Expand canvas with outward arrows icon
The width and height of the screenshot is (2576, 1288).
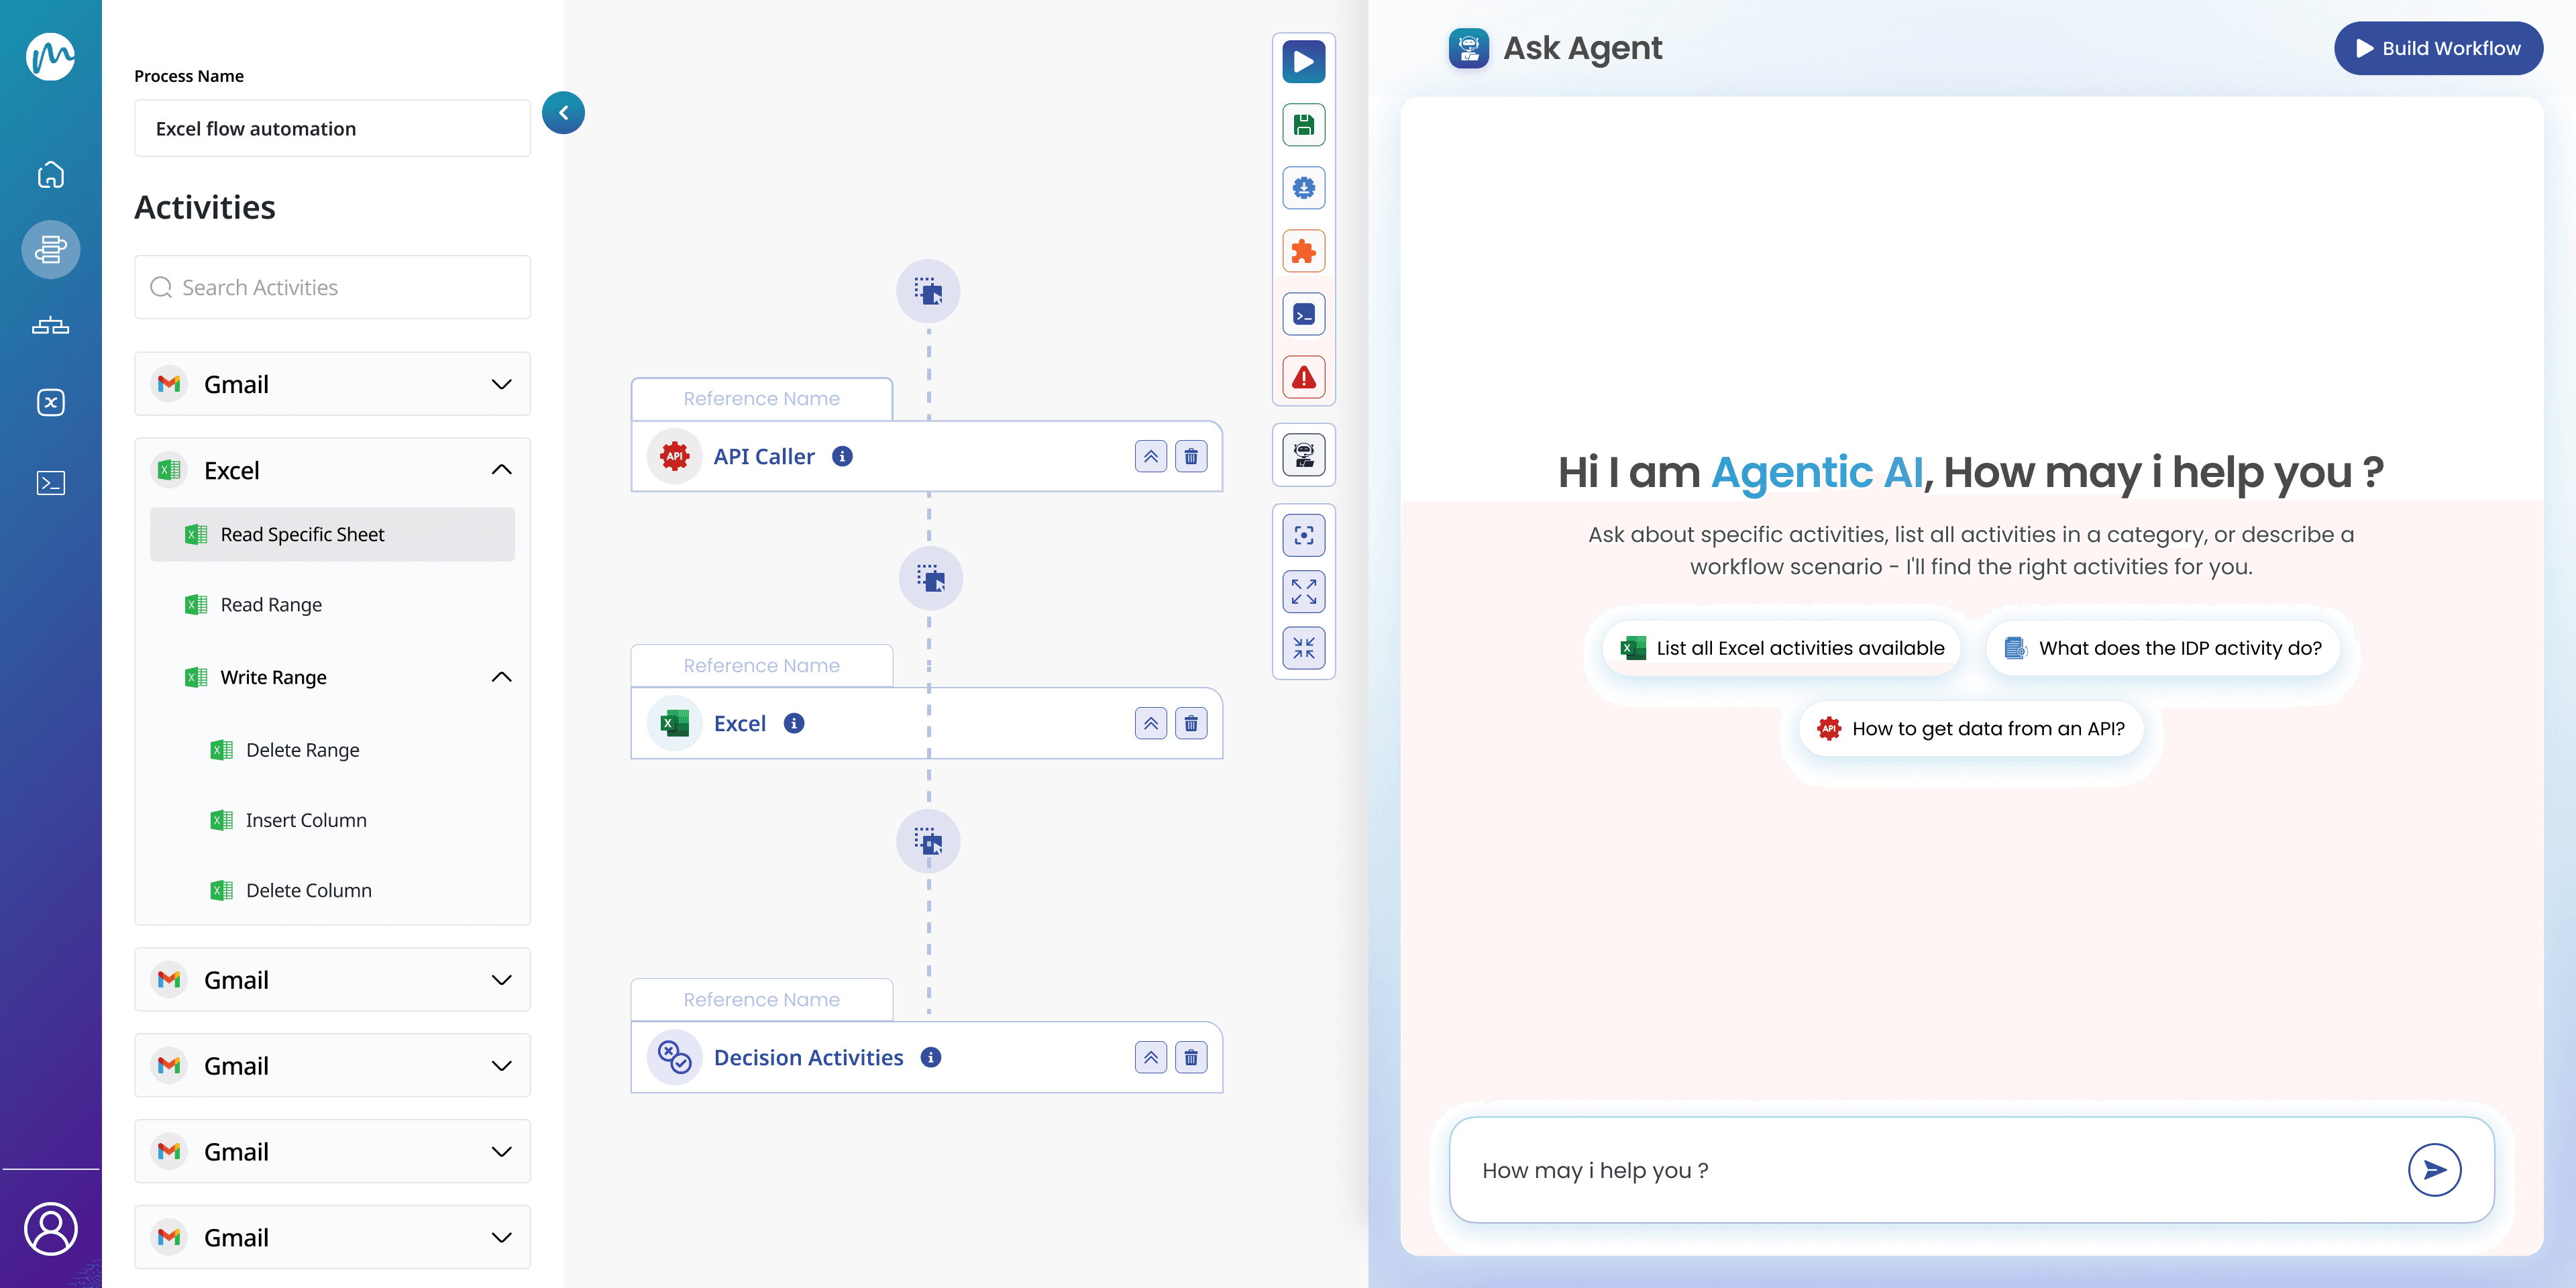(x=1304, y=592)
